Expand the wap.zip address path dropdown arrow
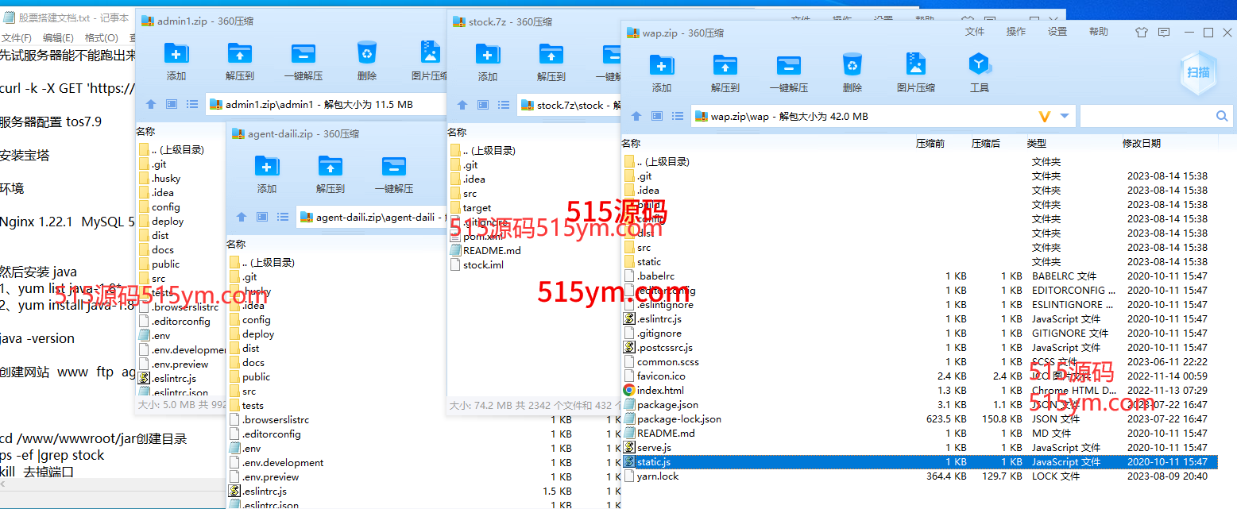Screen dimensions: 1237x509 click(x=1065, y=117)
